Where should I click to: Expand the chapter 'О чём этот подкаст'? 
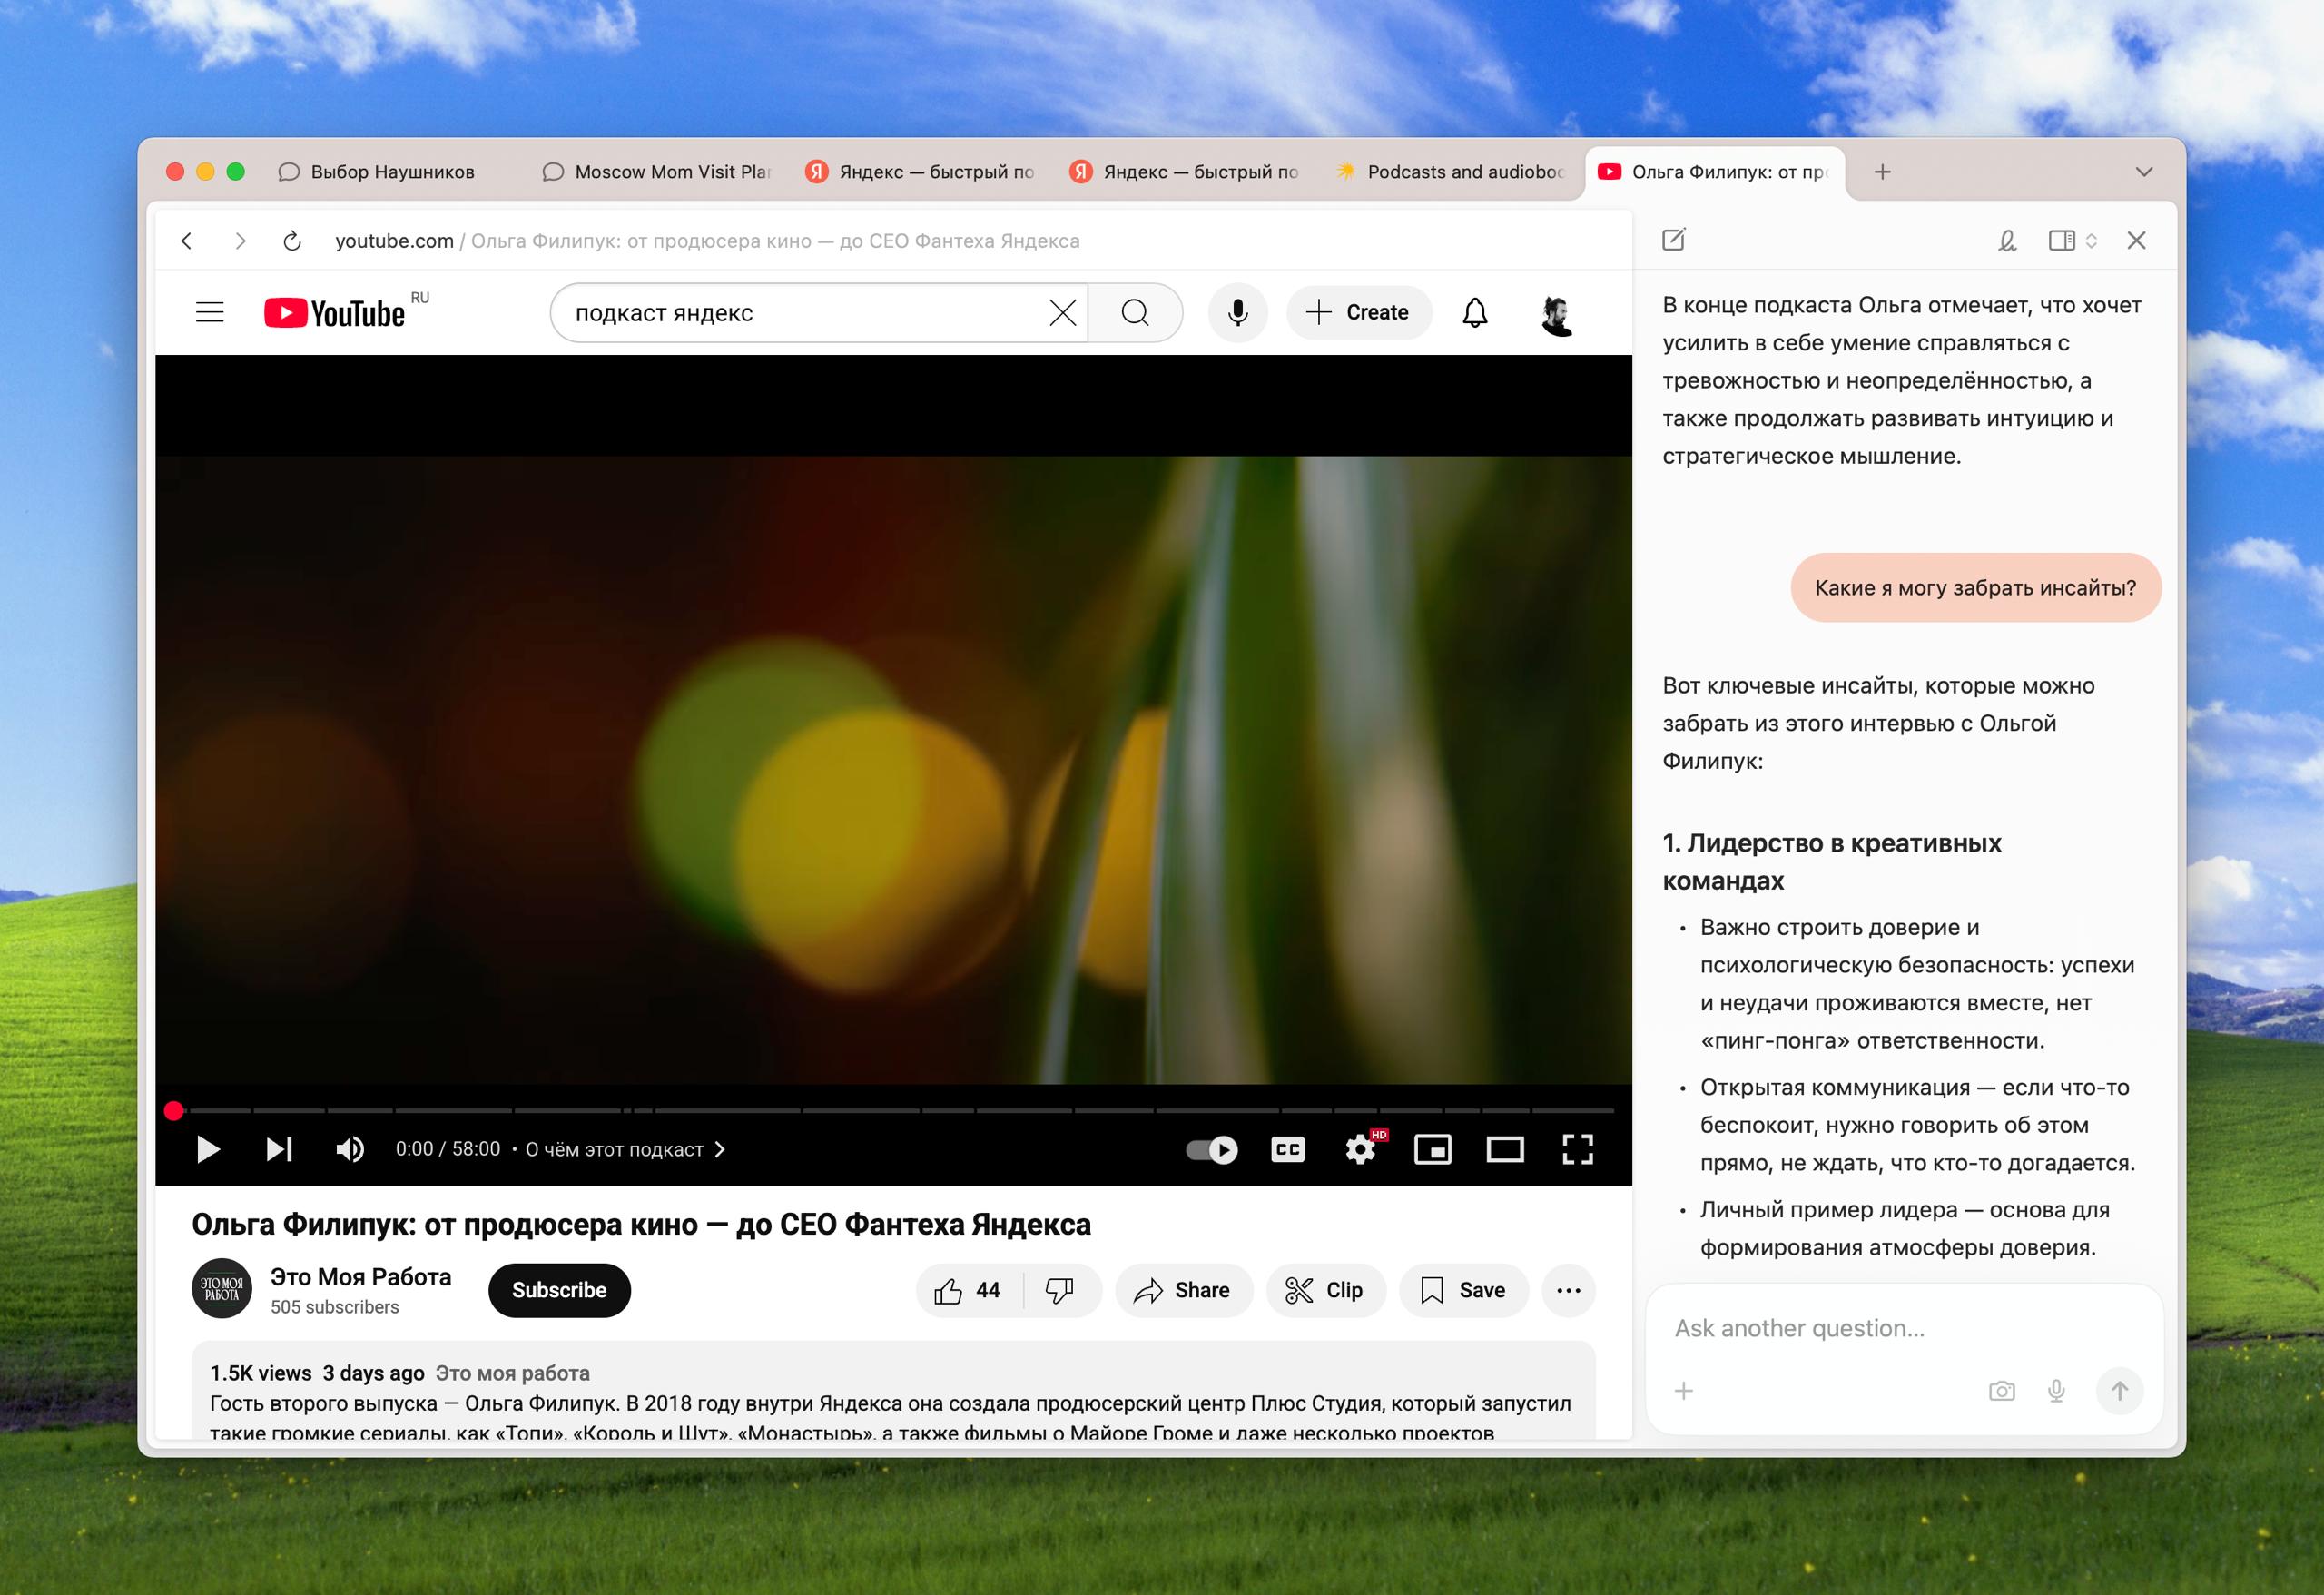point(625,1150)
